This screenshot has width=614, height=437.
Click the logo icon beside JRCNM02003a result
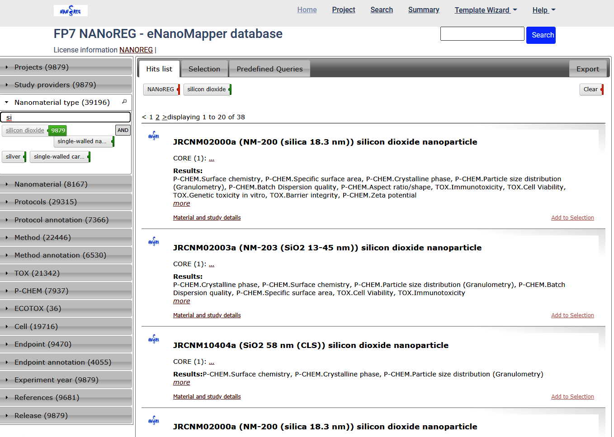click(154, 242)
